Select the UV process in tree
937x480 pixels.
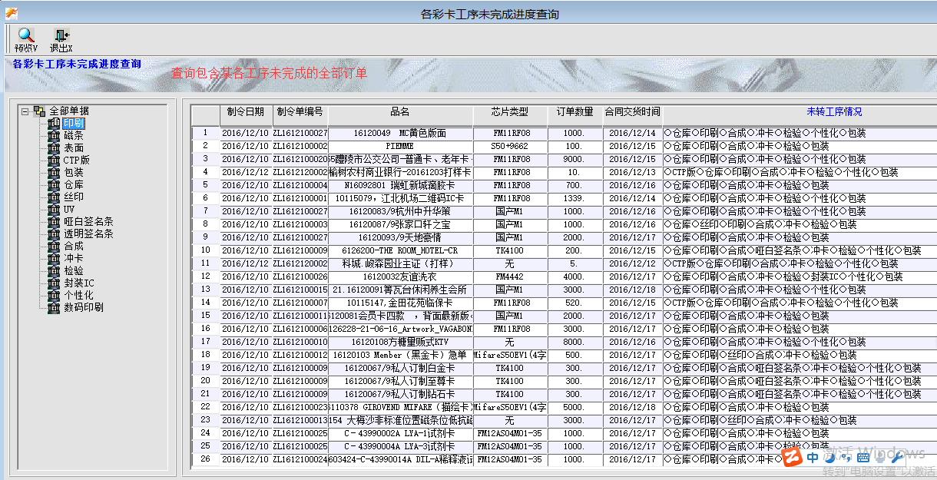pos(69,210)
